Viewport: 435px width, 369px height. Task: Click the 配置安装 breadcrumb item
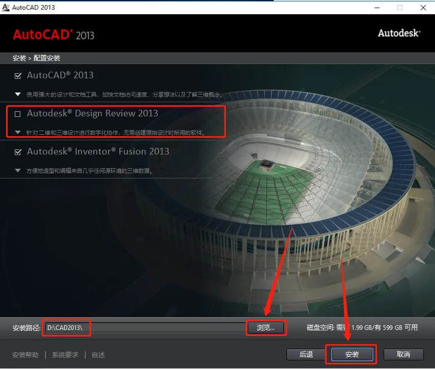[x=47, y=58]
